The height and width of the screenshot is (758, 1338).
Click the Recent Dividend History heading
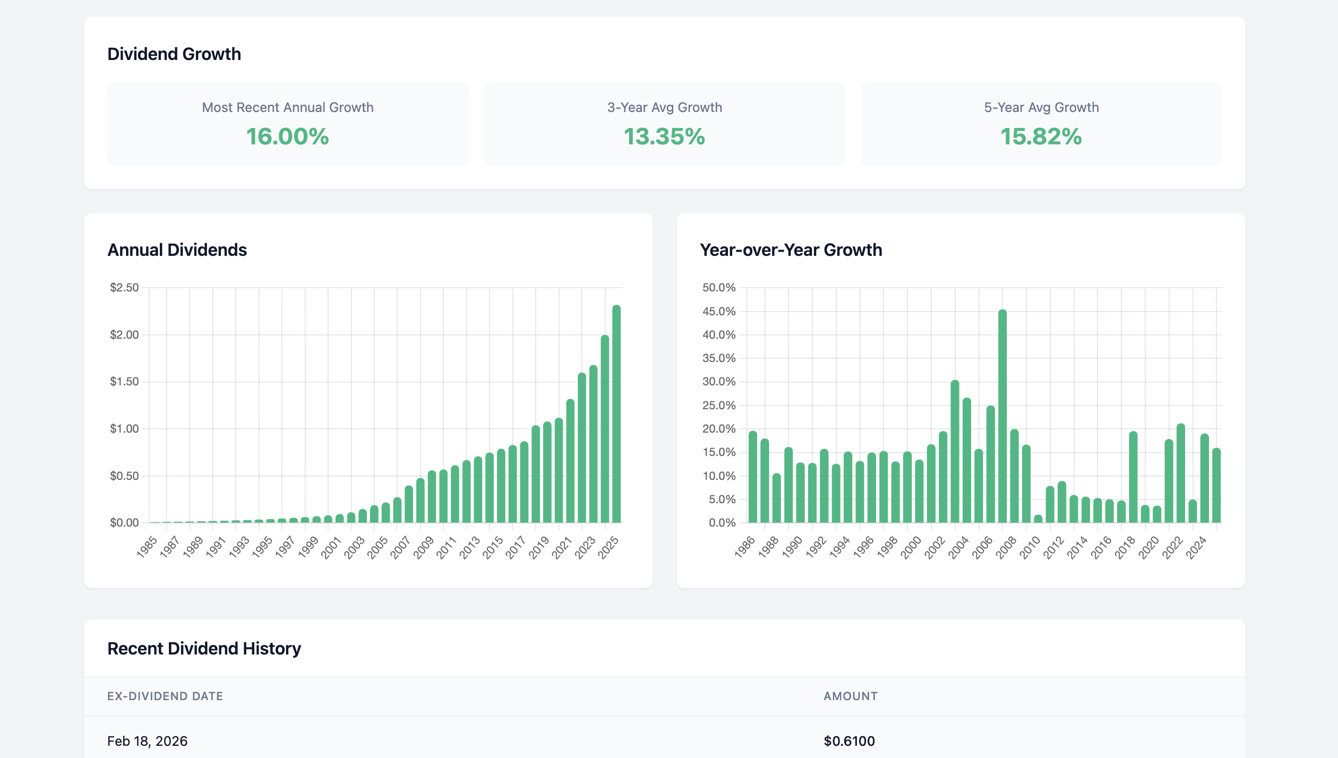pos(204,649)
